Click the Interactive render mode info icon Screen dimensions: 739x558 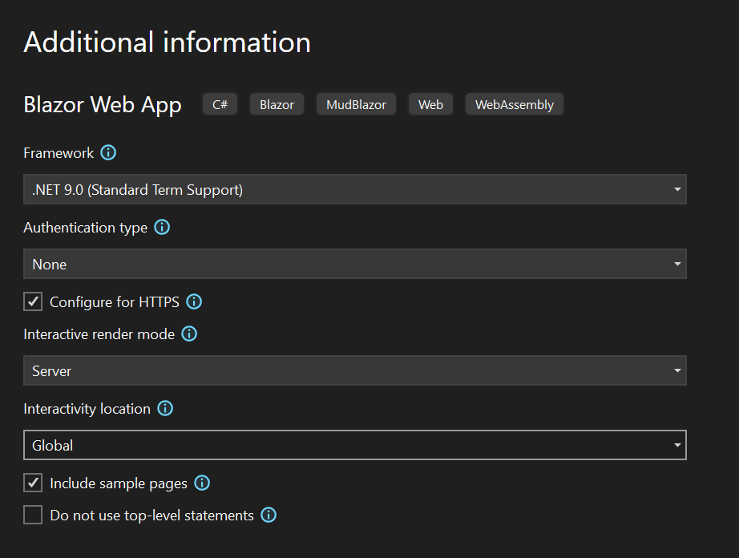pyautogui.click(x=189, y=334)
